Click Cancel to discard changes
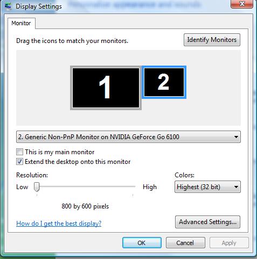This screenshot has height=259, width=257. (185, 243)
